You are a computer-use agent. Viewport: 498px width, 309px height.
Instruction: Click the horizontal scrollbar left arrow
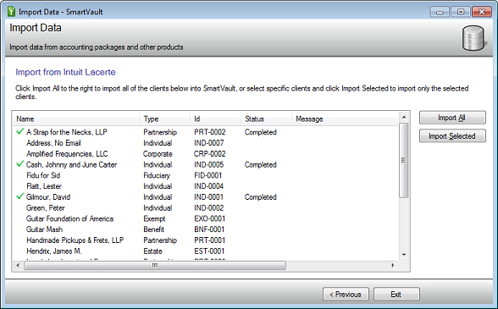18,265
